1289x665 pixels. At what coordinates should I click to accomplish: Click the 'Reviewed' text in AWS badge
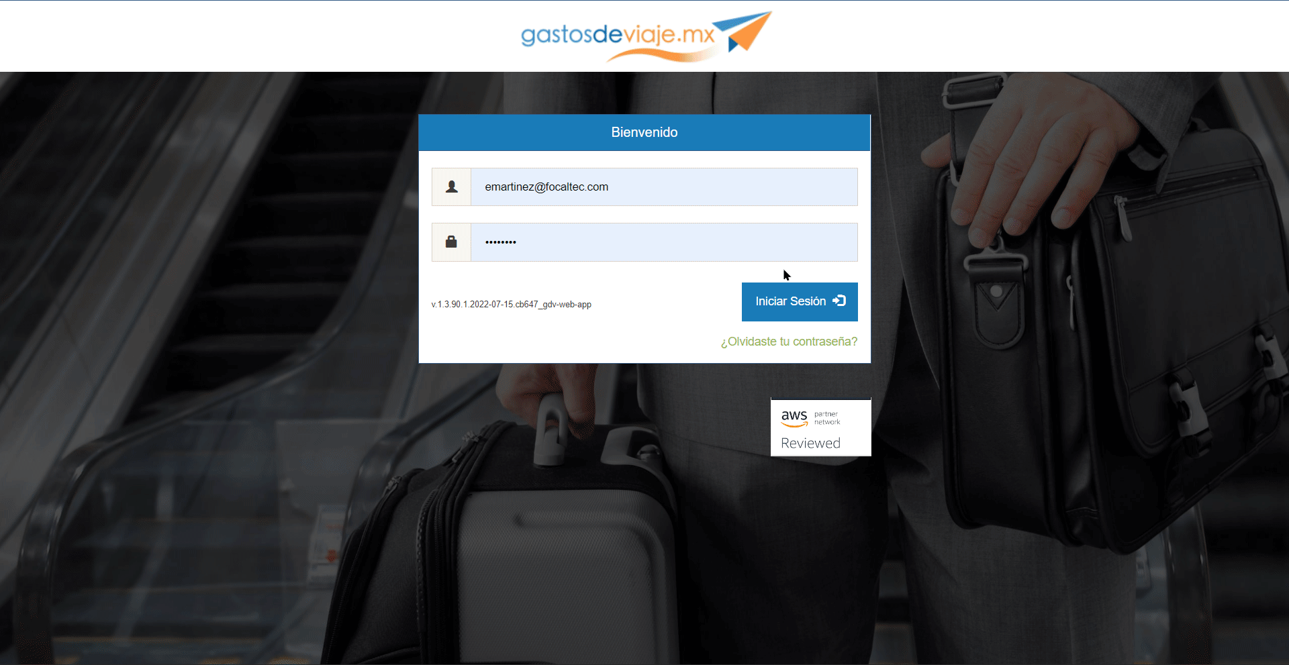coord(810,443)
